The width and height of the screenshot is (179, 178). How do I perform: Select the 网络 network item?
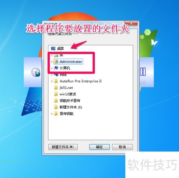pyautogui.click(x=60, y=75)
